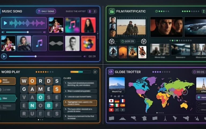The image size is (206, 129).
Task: Open the player count badge showing 2
Action: (92, 11)
